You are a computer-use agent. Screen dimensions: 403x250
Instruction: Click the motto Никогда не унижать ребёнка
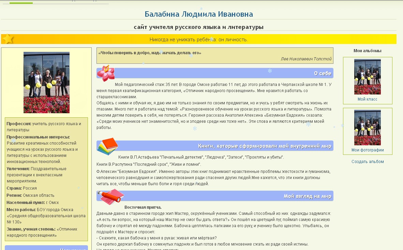click(x=199, y=40)
